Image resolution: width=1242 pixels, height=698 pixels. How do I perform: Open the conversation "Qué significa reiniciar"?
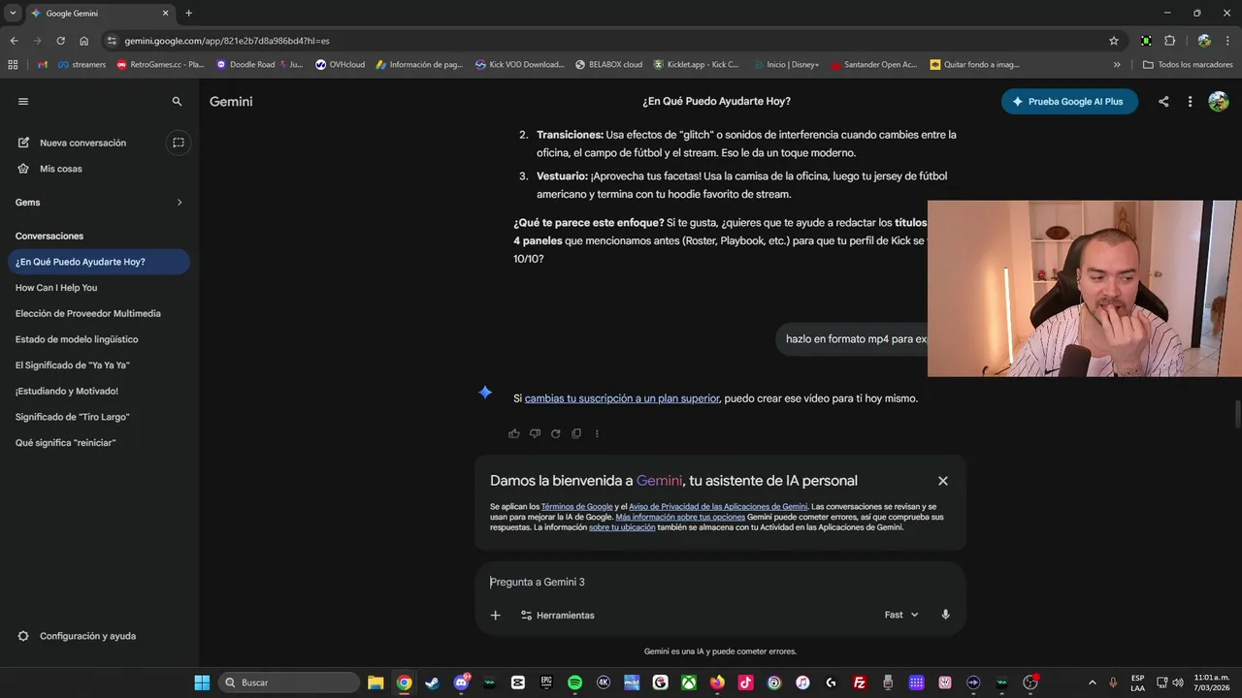click(66, 443)
